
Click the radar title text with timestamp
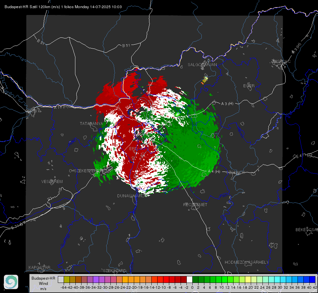tap(63, 7)
